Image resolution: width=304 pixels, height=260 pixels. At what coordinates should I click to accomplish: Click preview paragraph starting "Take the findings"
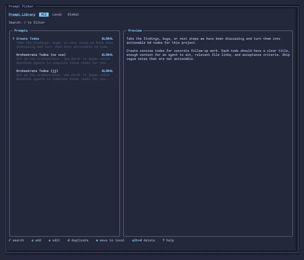(x=203, y=41)
